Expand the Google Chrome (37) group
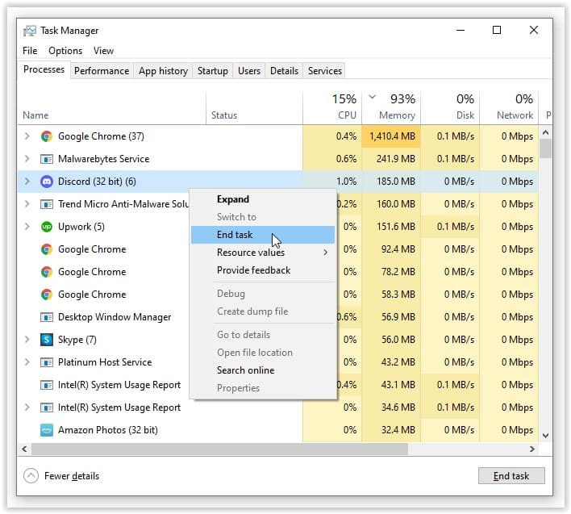 pos(27,136)
